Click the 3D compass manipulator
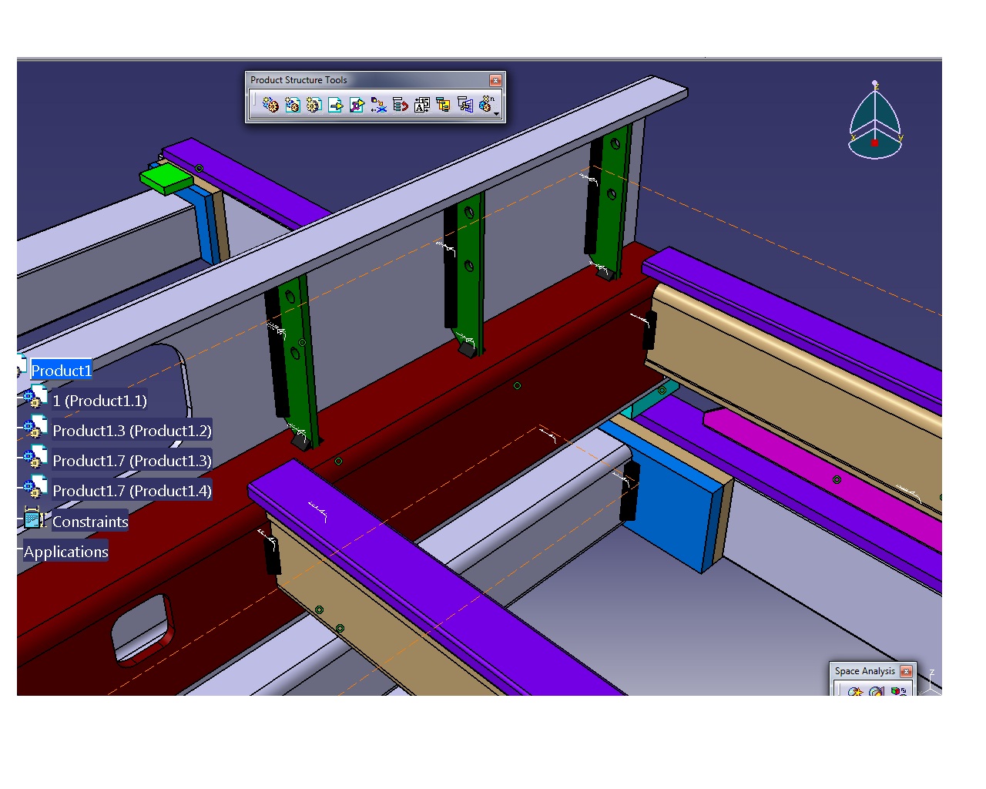Viewport: 986px width, 789px height. click(875, 122)
